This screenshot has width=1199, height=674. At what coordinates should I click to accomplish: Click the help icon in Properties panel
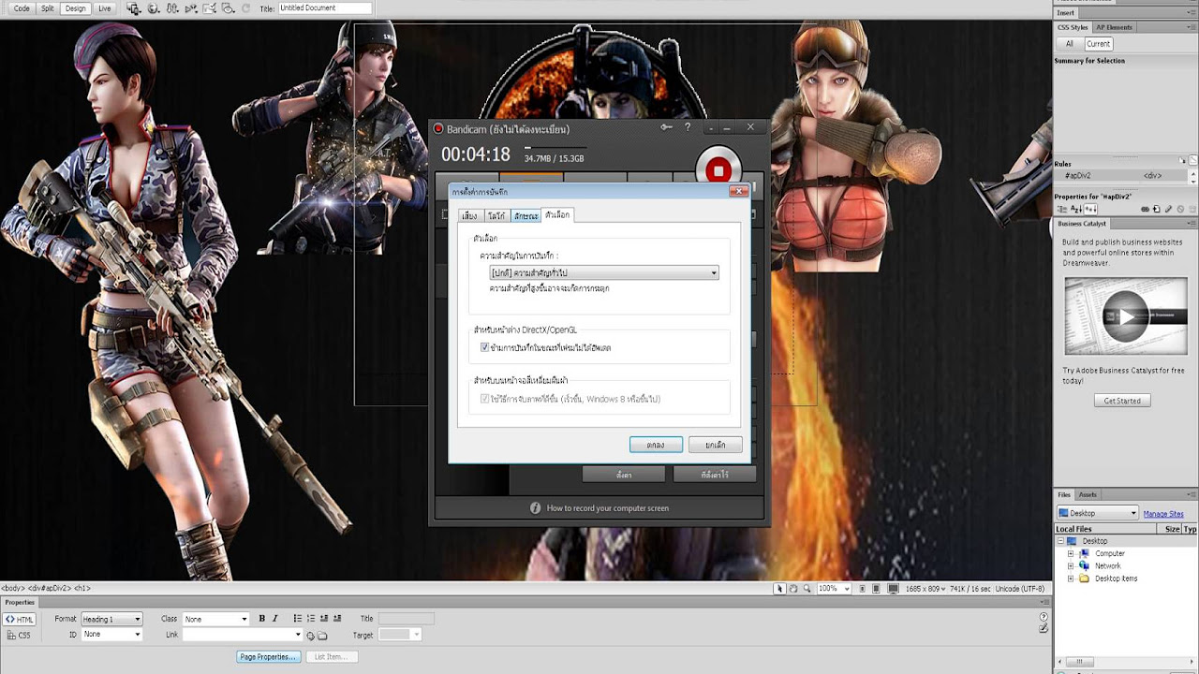(1044, 618)
